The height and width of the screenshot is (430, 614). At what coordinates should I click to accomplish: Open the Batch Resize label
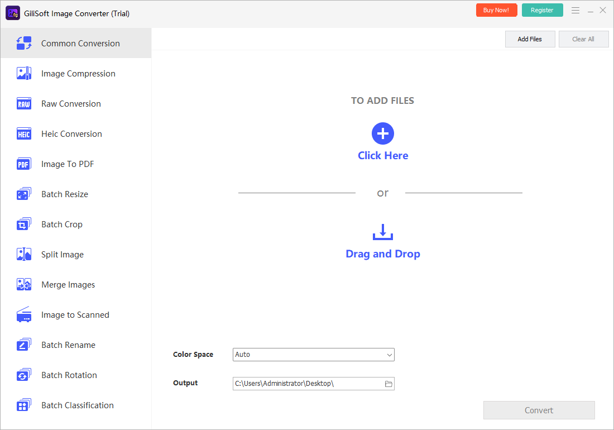click(65, 194)
